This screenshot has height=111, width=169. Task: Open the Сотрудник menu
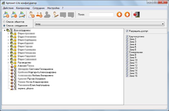(39, 8)
